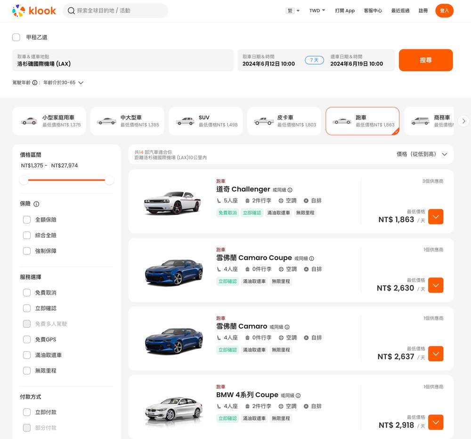Click info icon beside BMW 4系列 Coupe
471x439 pixels.
(x=298, y=396)
